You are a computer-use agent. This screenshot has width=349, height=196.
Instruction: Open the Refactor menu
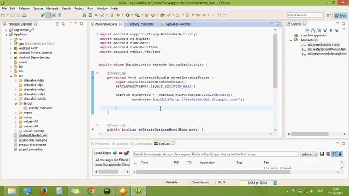[x=24, y=8]
